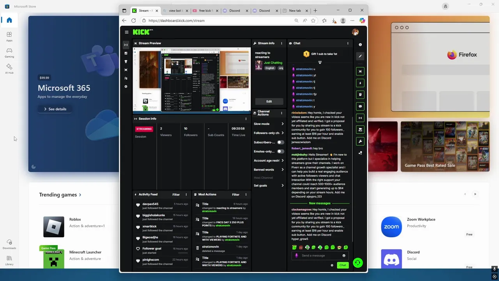Add page to favorites star icon
Viewport: 499px width, 281px height.
click(313, 21)
